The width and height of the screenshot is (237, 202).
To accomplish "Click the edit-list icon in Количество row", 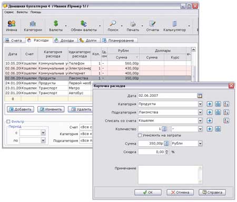I will click(x=218, y=129).
